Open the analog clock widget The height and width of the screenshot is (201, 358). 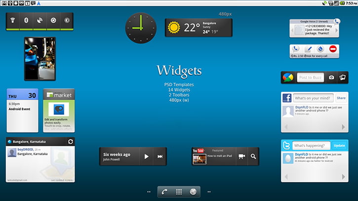coord(140,28)
